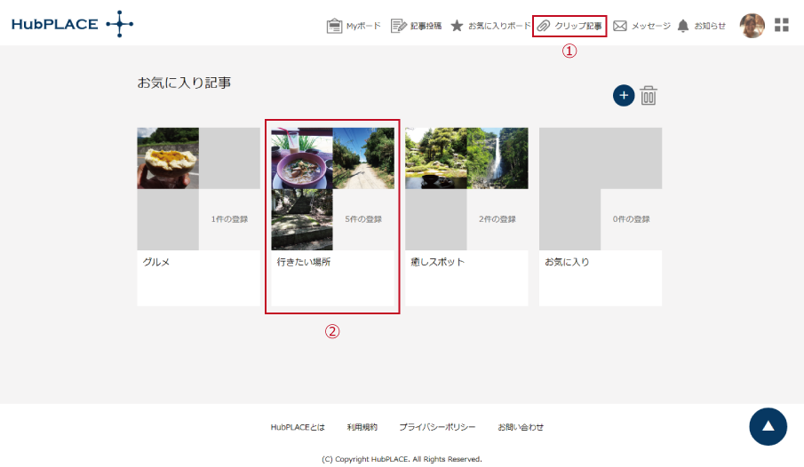The image size is (804, 467).
Task: Click the HubPLACE logo
Action: (x=72, y=24)
